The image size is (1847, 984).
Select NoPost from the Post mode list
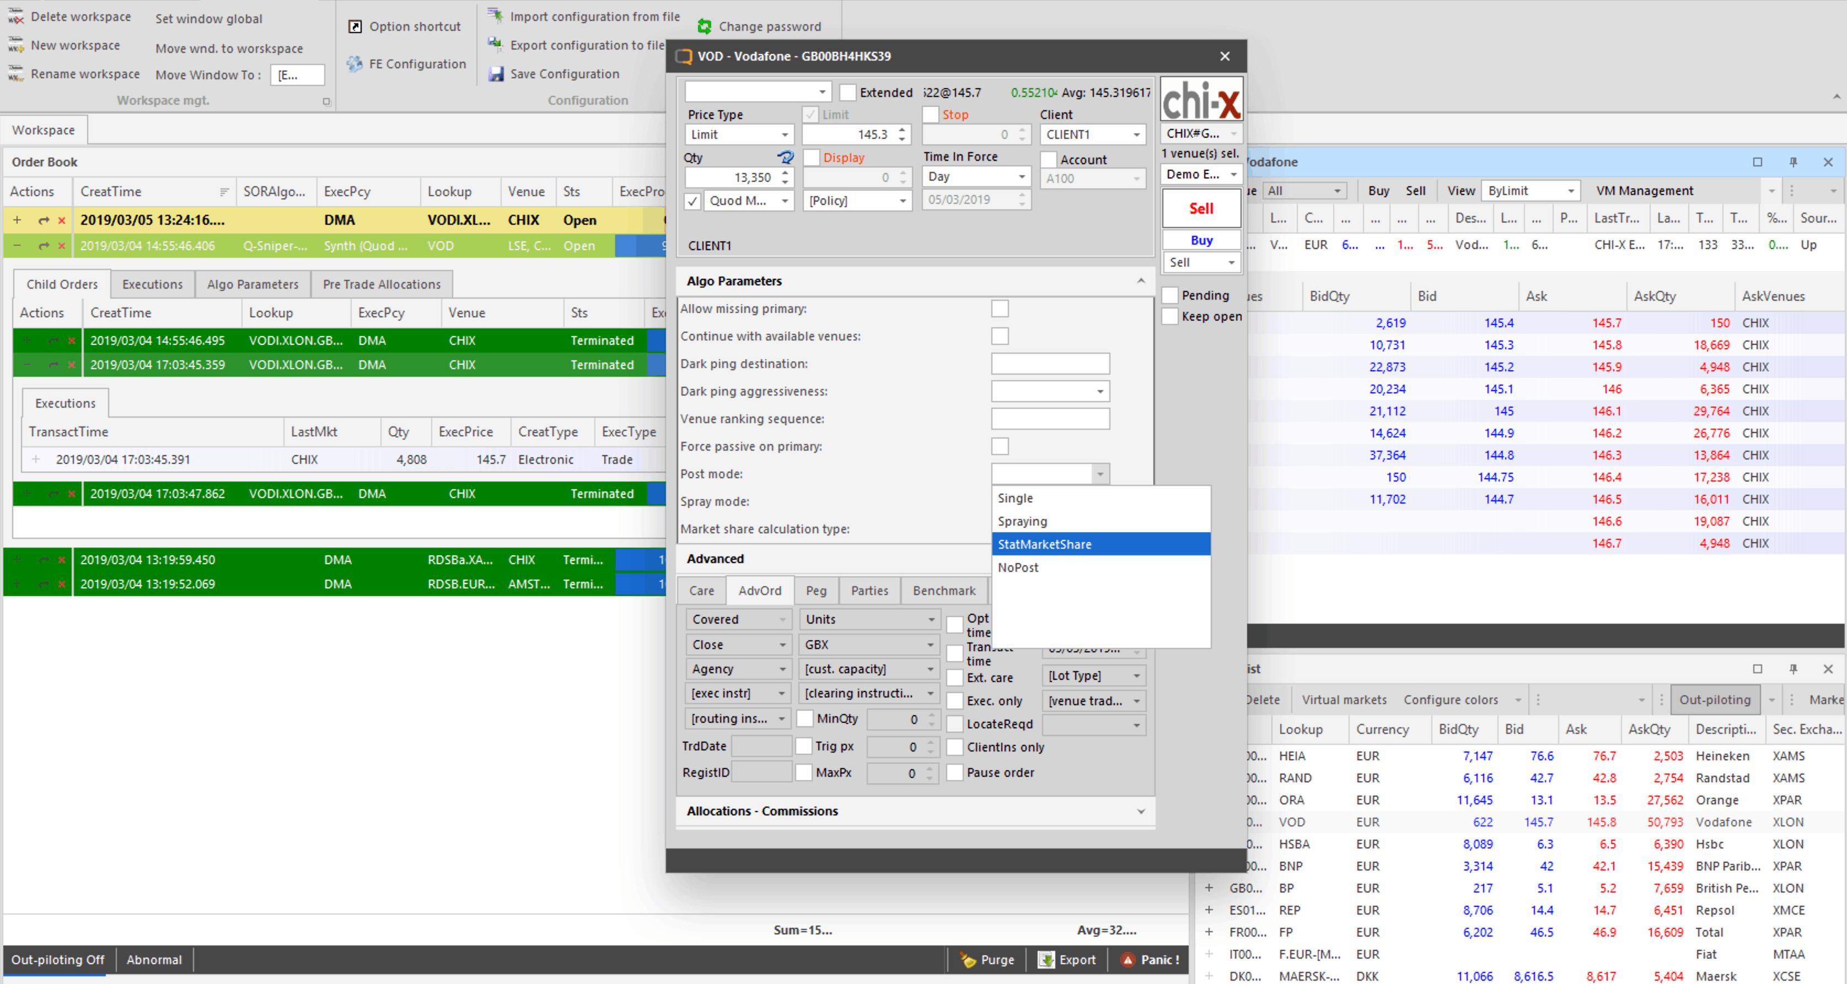click(x=1018, y=567)
